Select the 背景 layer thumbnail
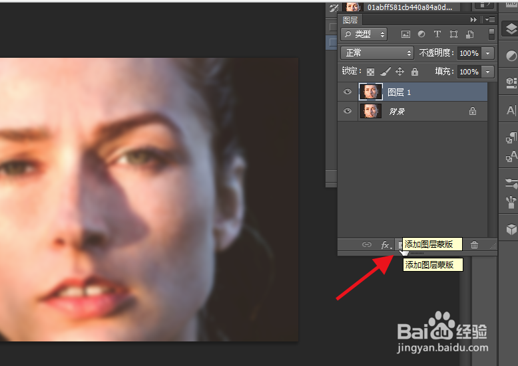The image size is (518, 366). 371,111
